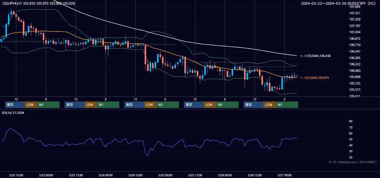
Task: Select the RSI scale value 60
Action: 351,133
